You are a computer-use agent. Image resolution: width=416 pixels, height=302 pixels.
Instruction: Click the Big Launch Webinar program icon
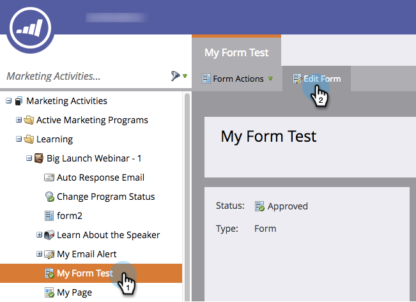pos(39,158)
